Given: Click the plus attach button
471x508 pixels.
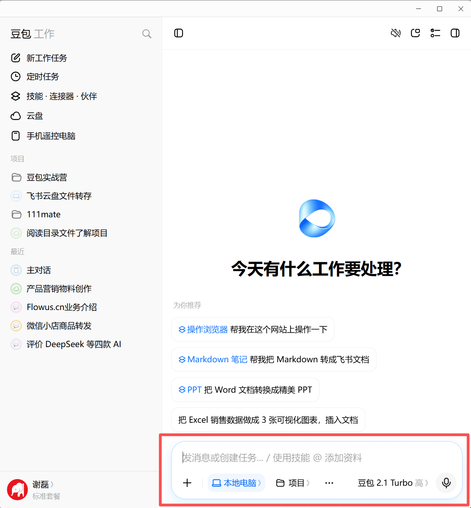Looking at the screenshot, I should [187, 483].
